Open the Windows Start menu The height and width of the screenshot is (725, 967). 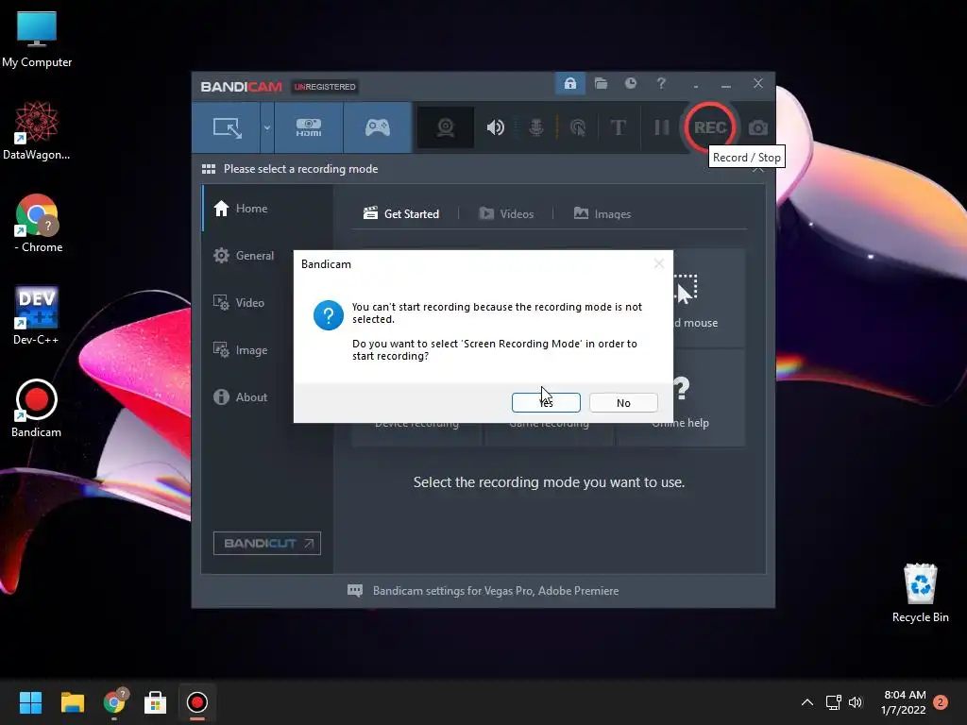click(30, 702)
